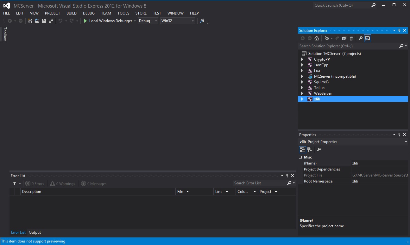Open Properties wrench icon in Solution Explorer toolbar

pos(361,38)
